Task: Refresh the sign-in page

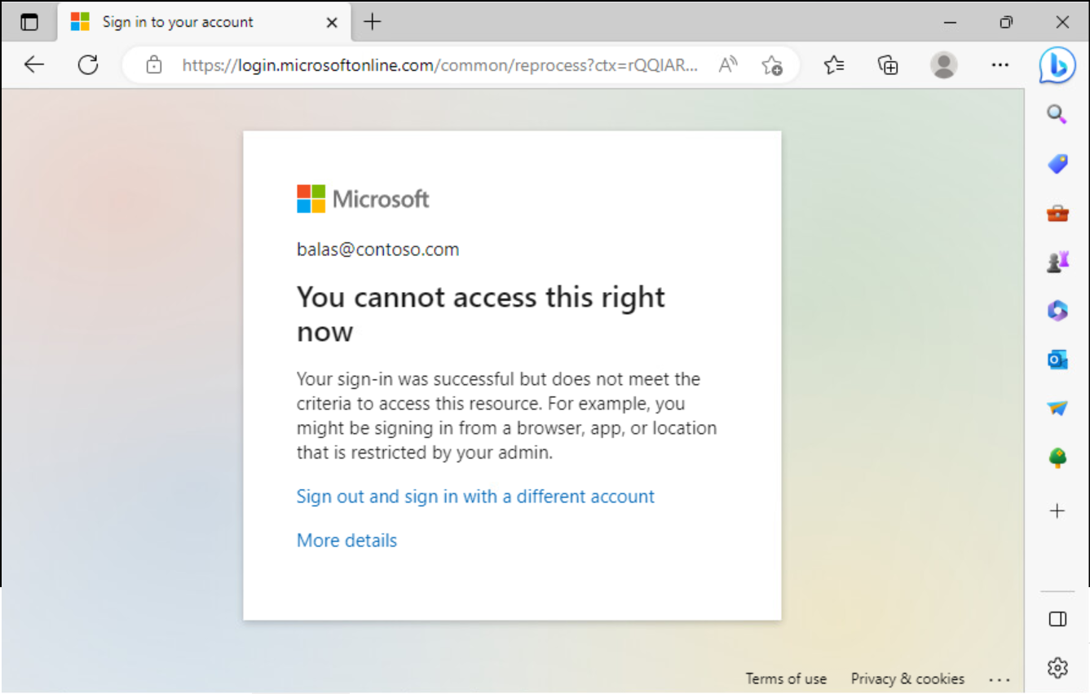Action: tap(88, 64)
